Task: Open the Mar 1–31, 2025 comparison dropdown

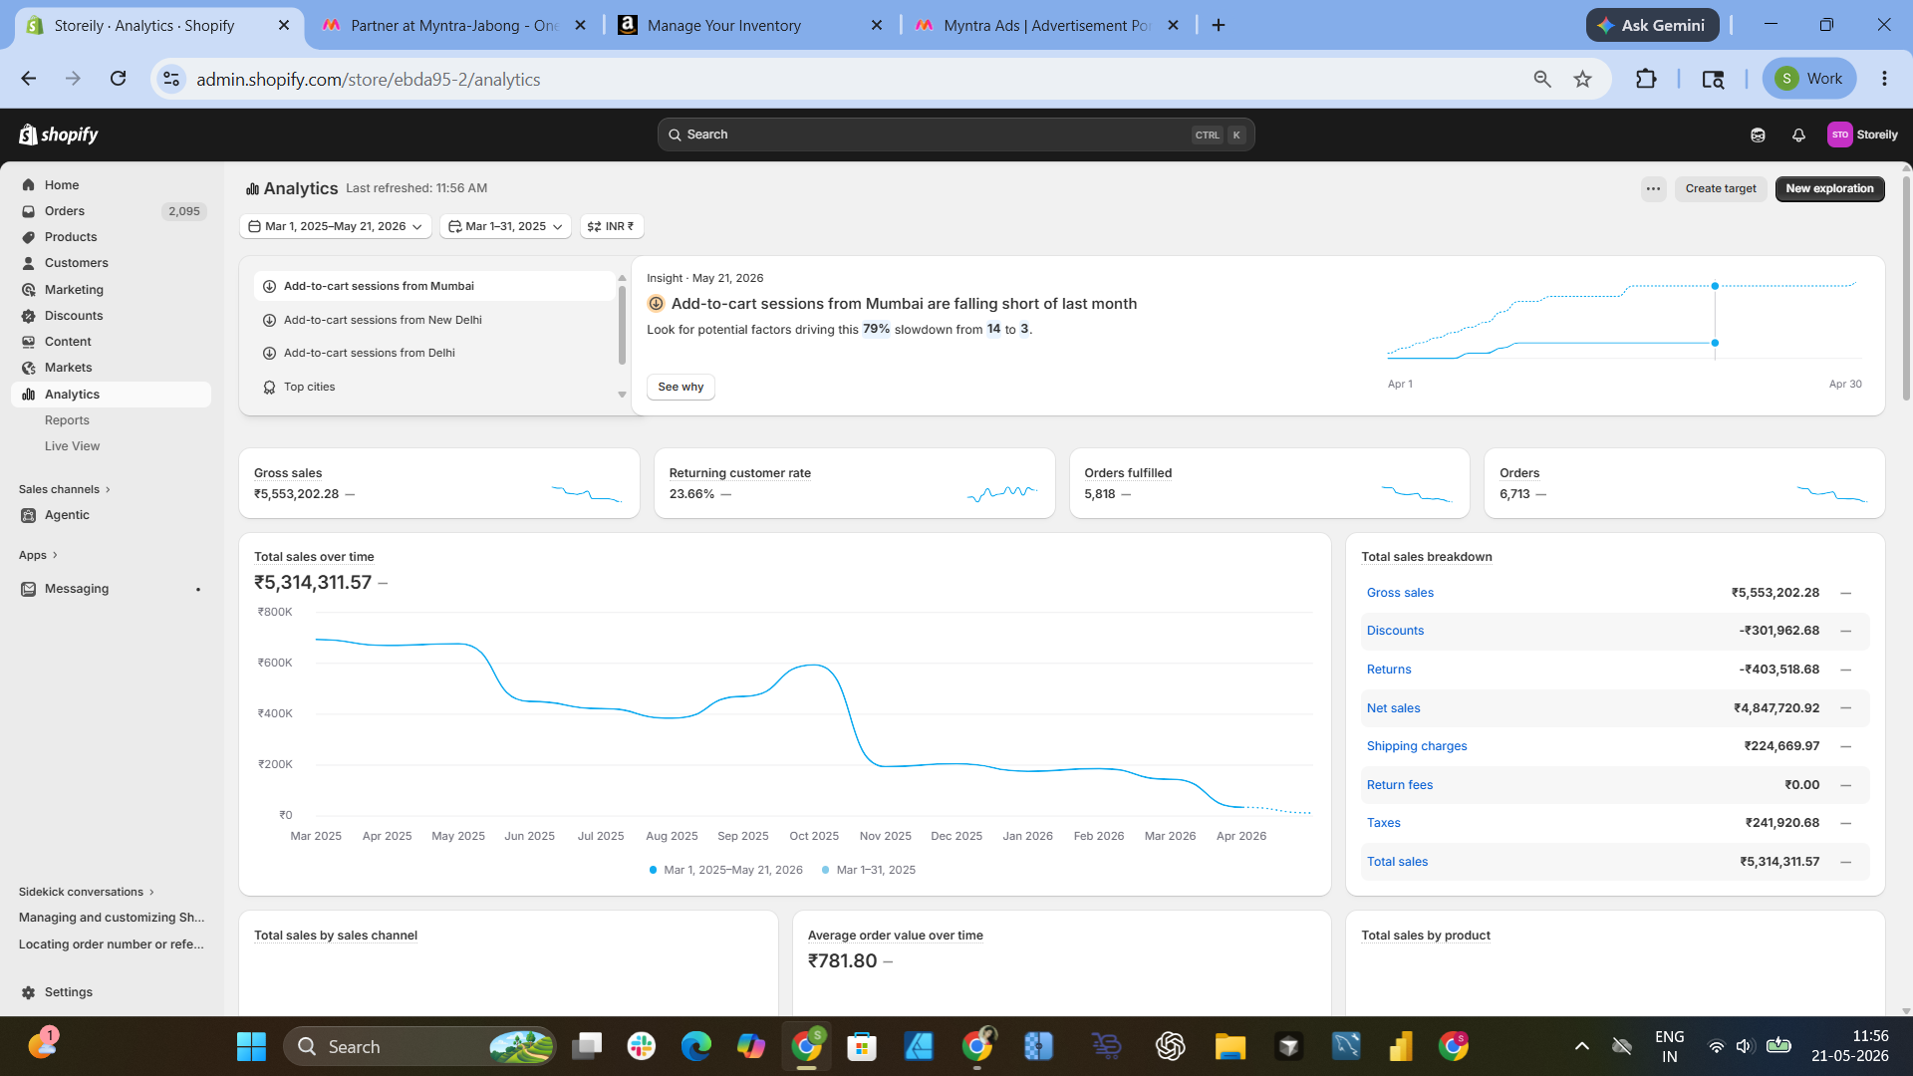Action: [505, 226]
